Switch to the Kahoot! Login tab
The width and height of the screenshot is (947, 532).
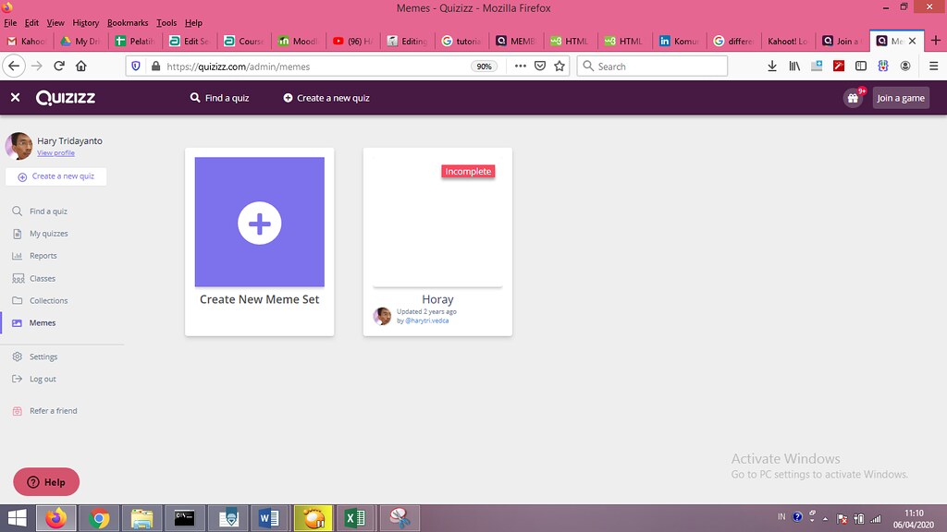click(x=788, y=41)
